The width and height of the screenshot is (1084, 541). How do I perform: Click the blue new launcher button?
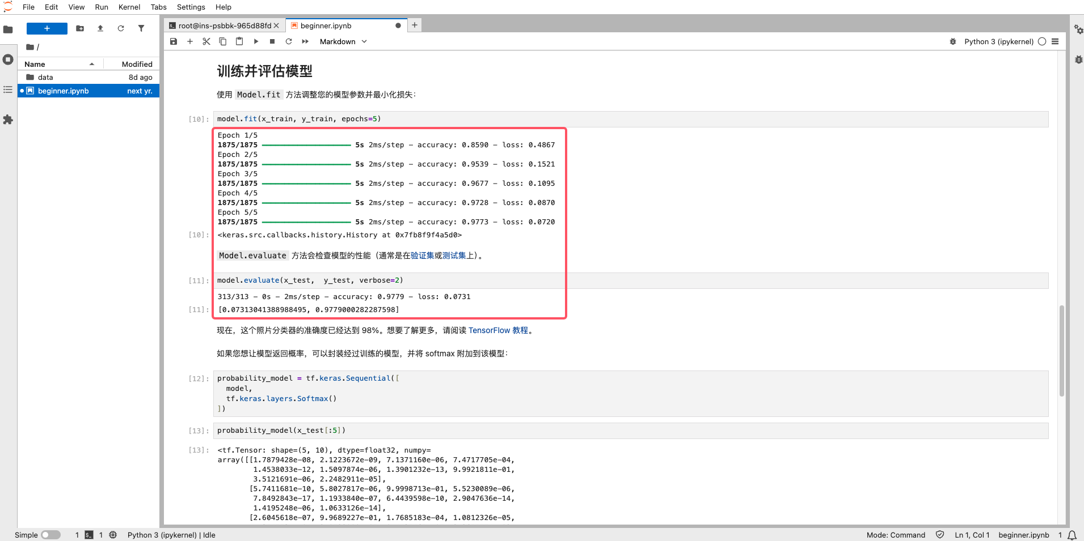(x=47, y=28)
